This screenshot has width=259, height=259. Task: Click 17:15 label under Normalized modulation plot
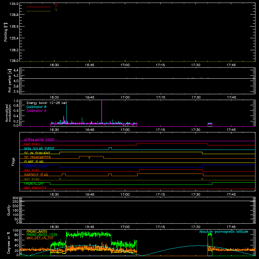click(160, 130)
